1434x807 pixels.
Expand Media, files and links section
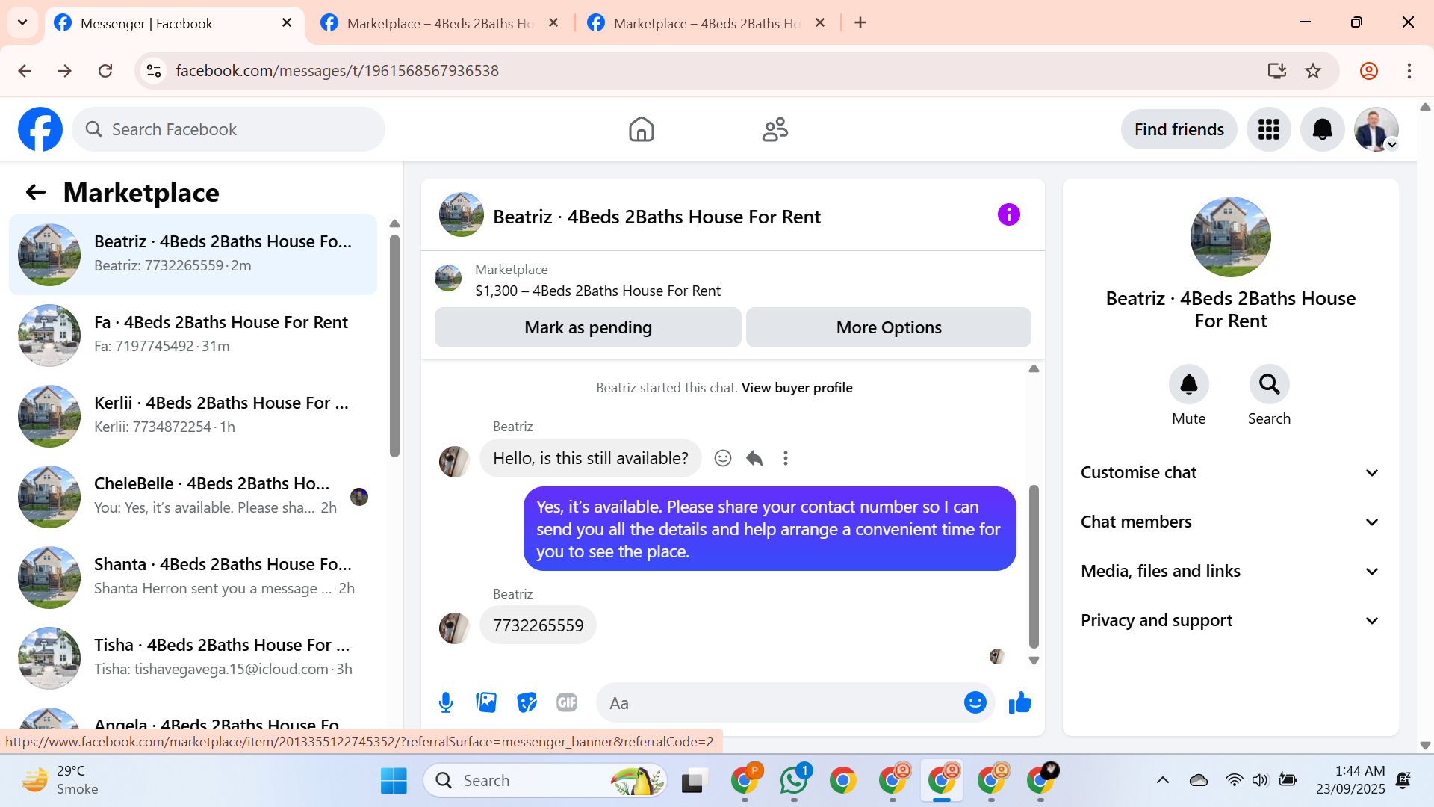(1230, 571)
